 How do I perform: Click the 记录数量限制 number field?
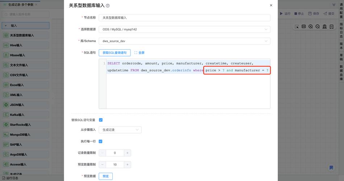coord(115,153)
